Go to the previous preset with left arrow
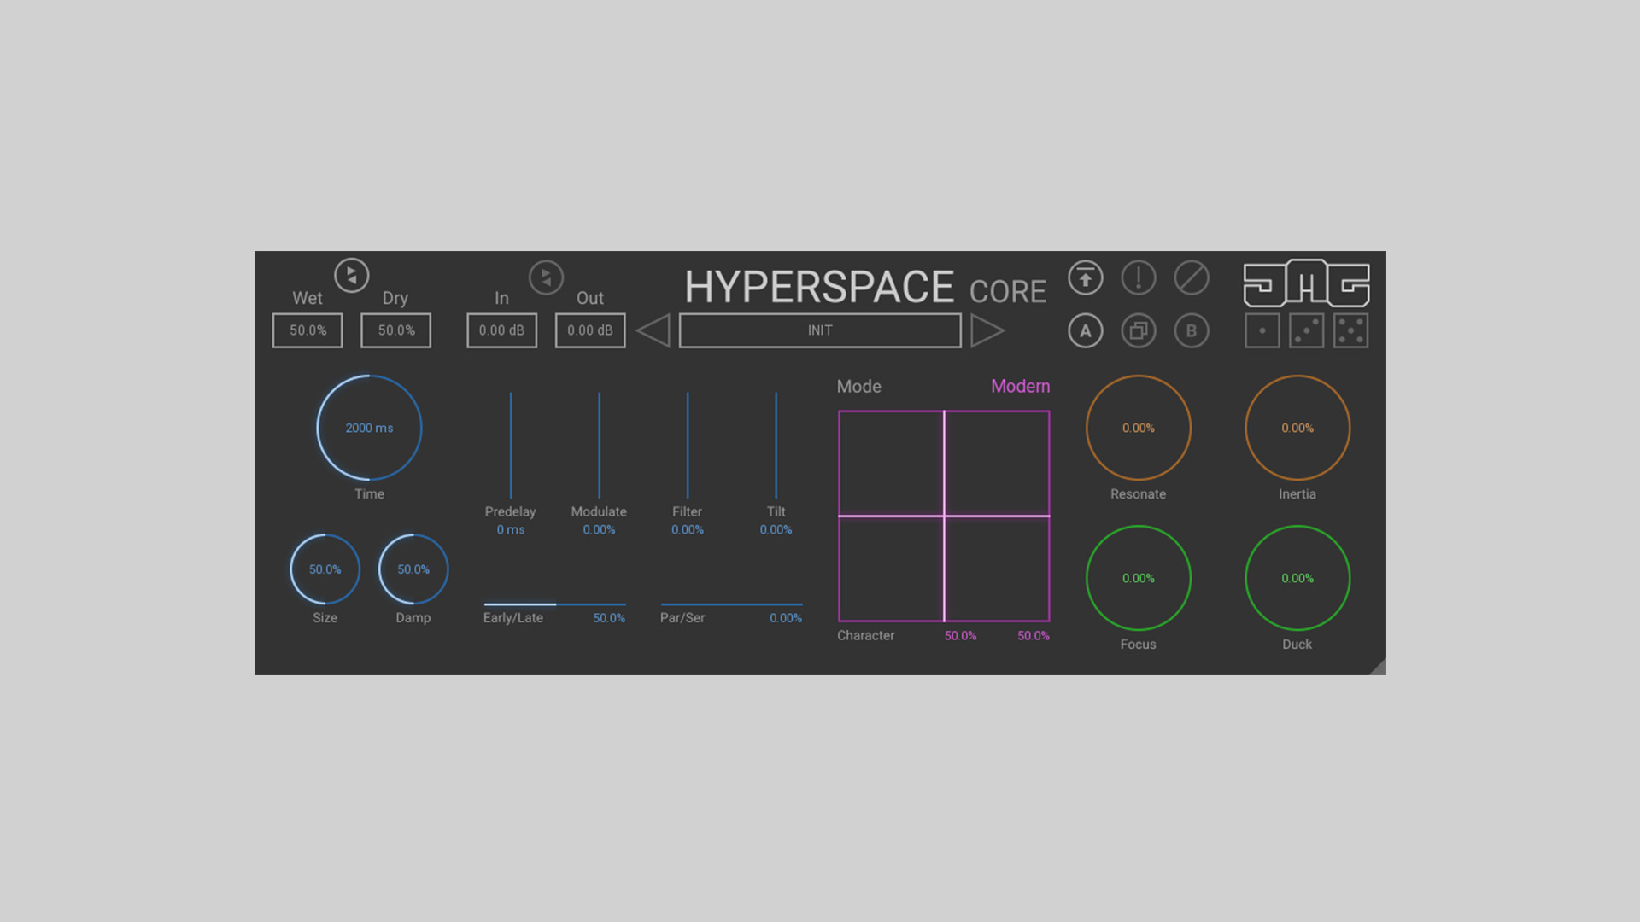The image size is (1640, 922). [x=653, y=330]
